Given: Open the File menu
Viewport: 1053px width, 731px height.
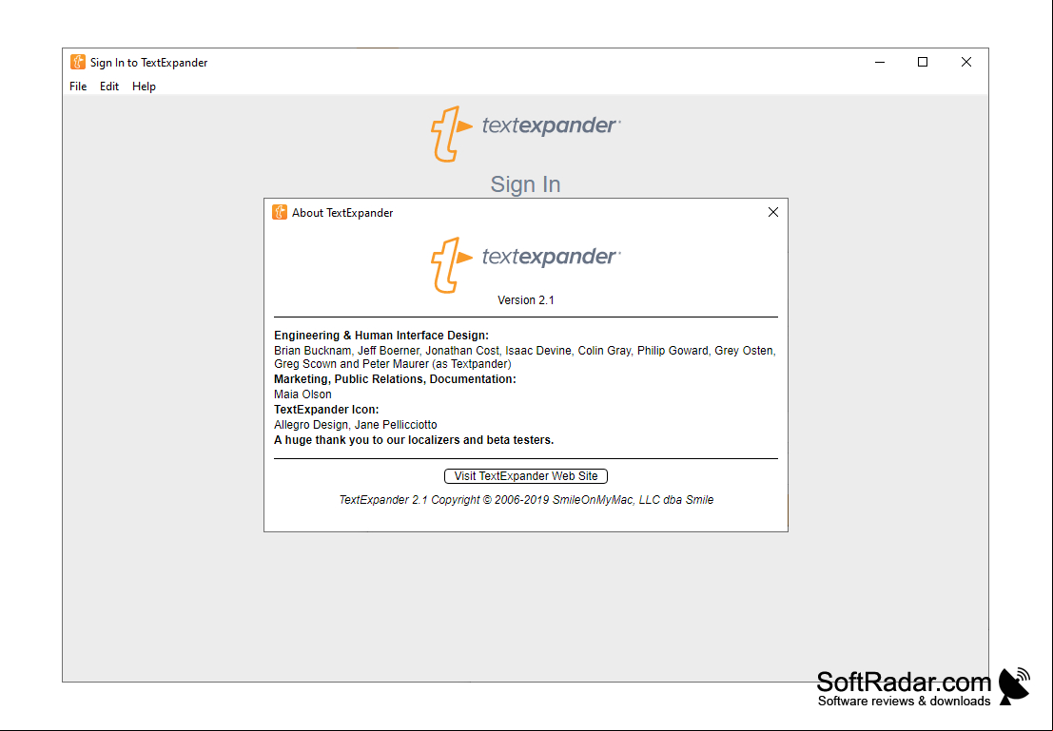Looking at the screenshot, I should 78,86.
